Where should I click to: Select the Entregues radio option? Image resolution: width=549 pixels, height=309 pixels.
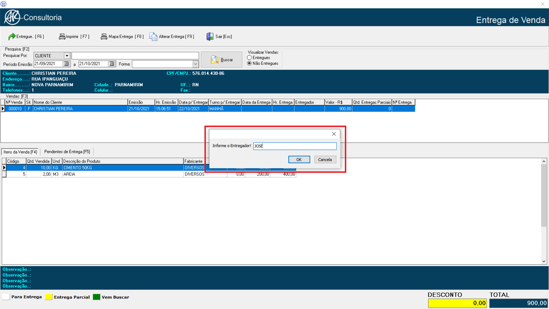click(x=249, y=58)
